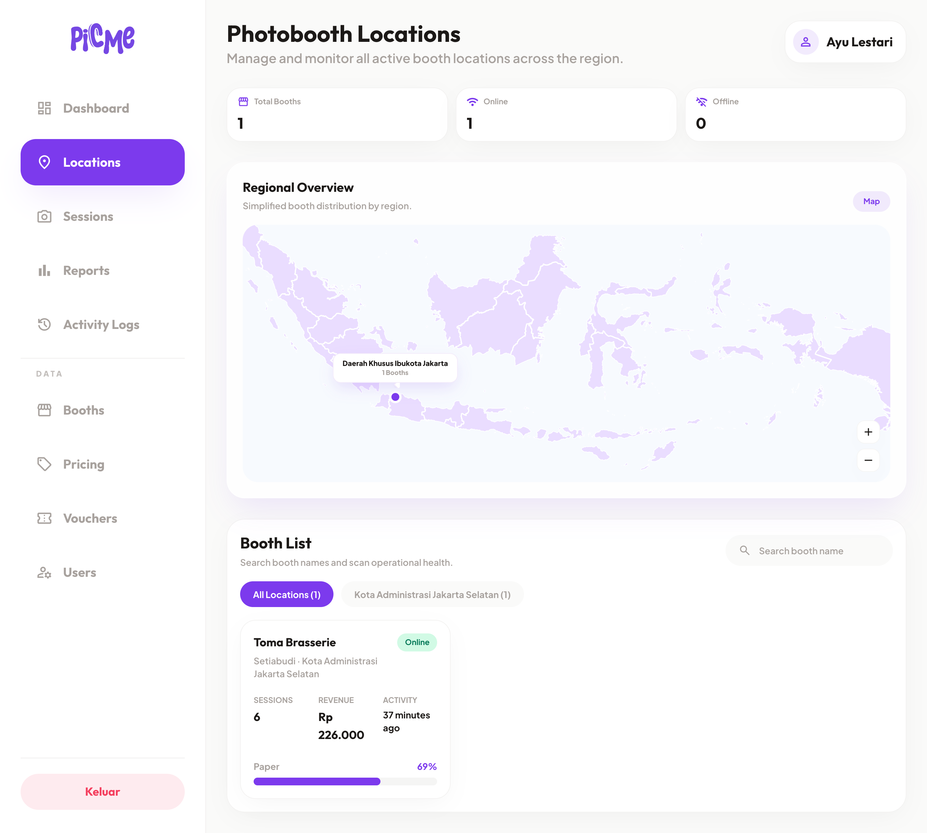
Task: Click the user avatar icon beside Ayu Lestari
Action: [806, 42]
